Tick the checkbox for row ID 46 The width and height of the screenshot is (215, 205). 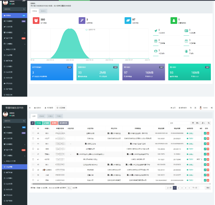33,133
